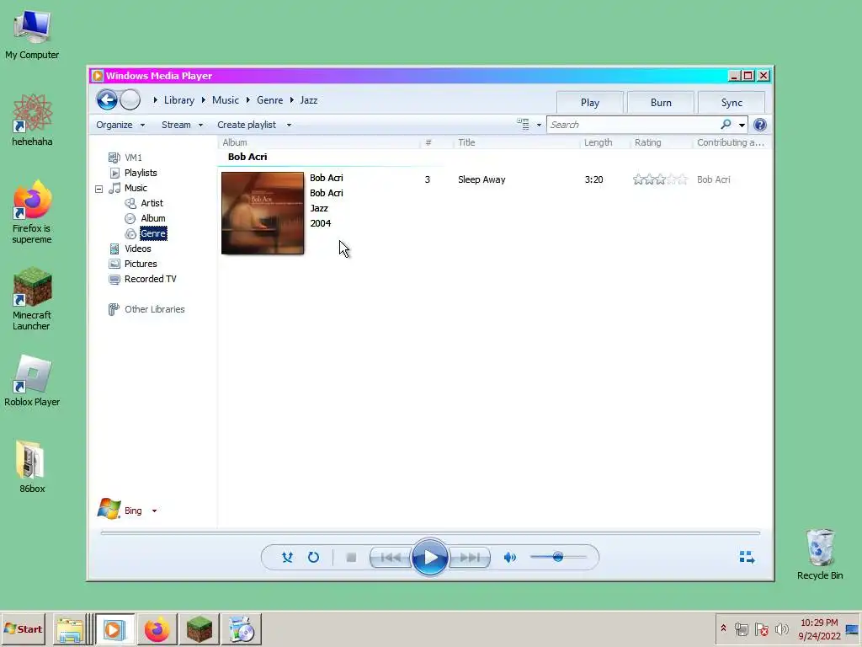Select the Sleep Away track
Screen dimensions: 862x647
(x=481, y=179)
